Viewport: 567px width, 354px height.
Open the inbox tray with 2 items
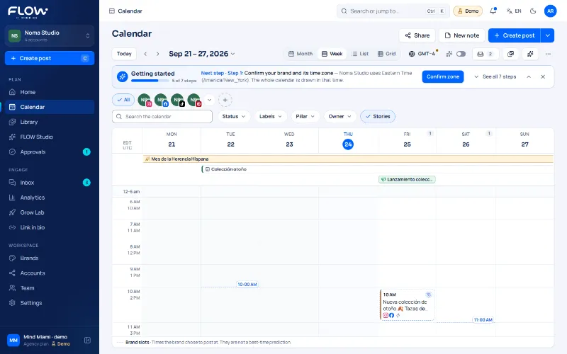tap(485, 54)
